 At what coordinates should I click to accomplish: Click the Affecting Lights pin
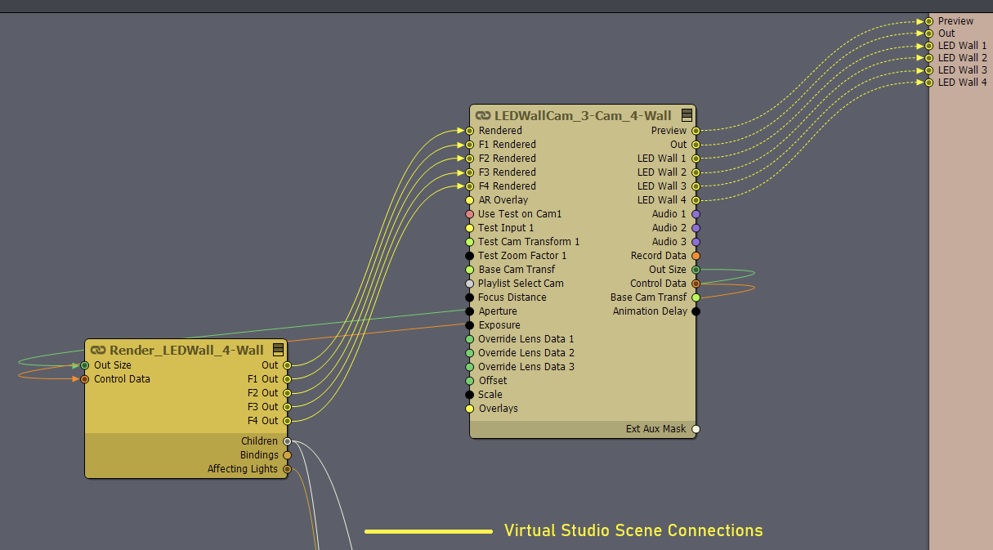(287, 469)
